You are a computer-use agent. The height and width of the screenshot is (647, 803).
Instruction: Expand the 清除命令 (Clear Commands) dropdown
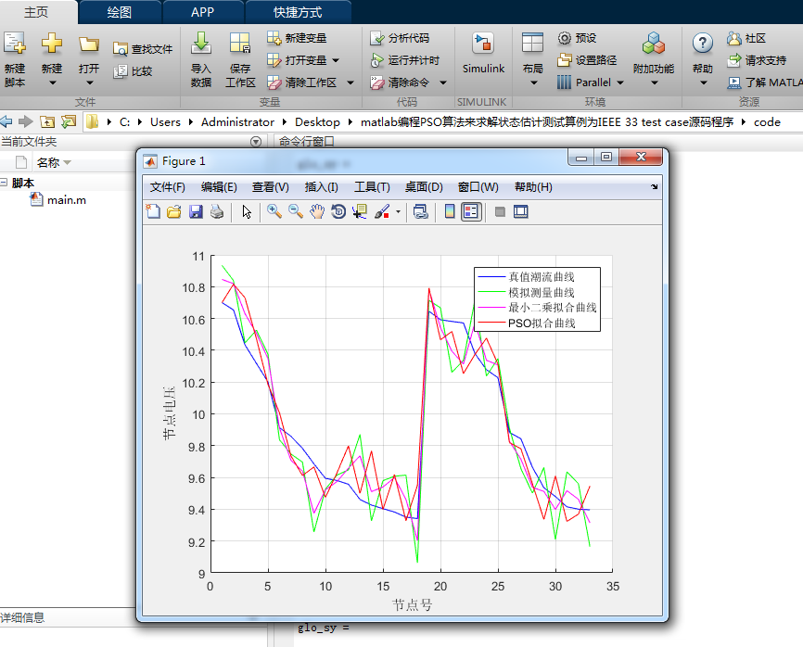pos(443,82)
